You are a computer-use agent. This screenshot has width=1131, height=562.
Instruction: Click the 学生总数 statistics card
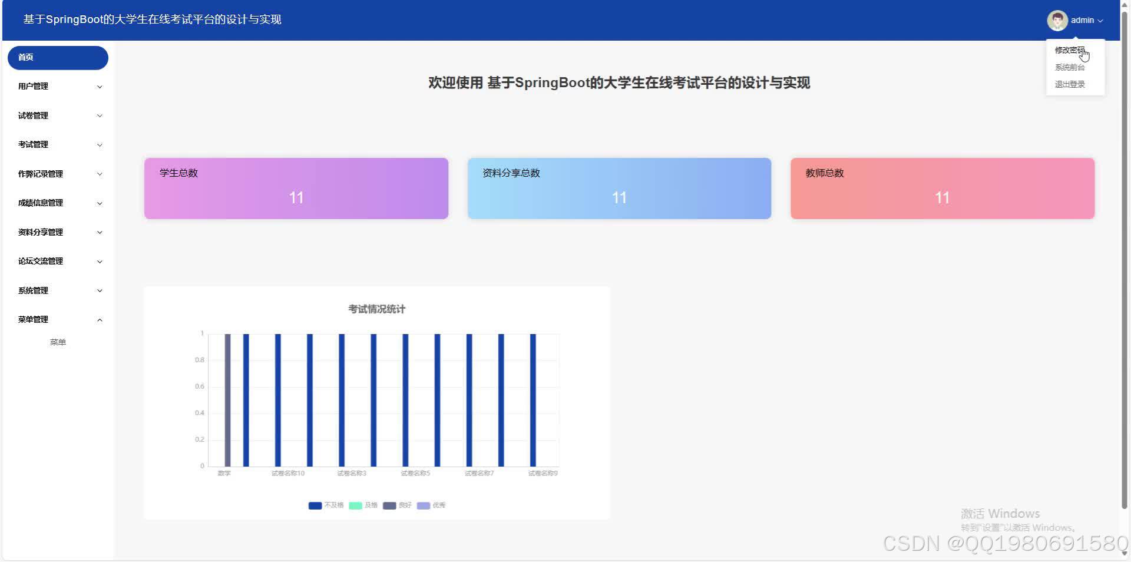click(296, 187)
